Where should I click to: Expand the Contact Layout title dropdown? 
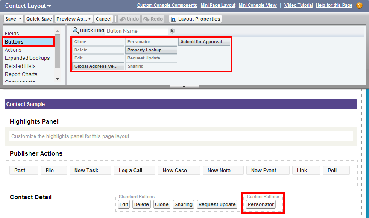50,6
